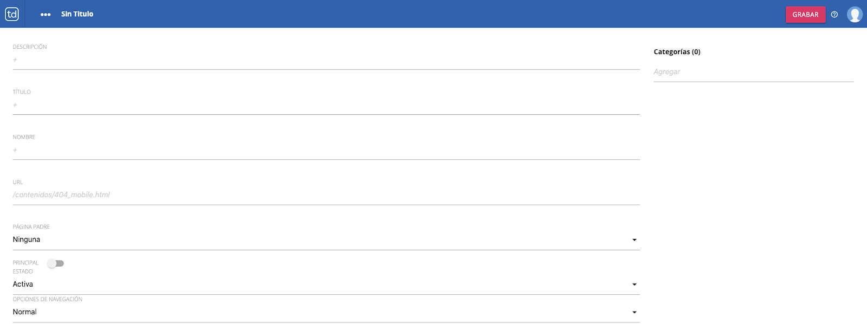Click the arrow of the Opciones de Navegación dropdown
Screen dimensions: 867x324
634,313
